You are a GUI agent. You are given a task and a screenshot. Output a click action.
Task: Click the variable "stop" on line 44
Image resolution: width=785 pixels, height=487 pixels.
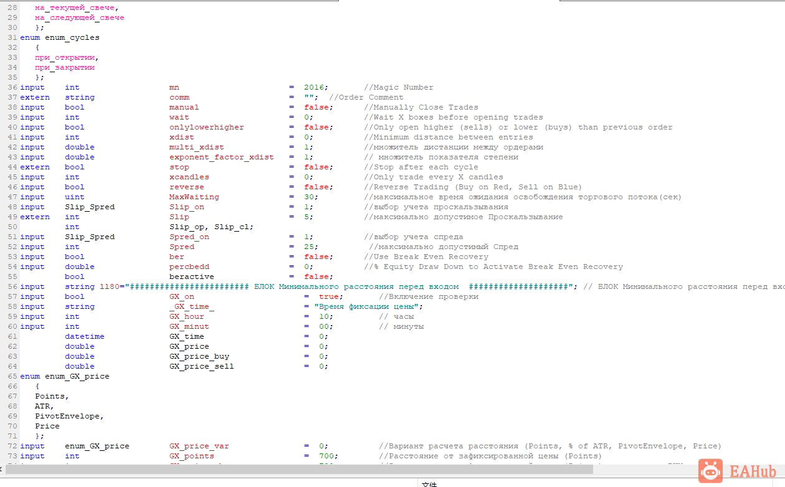point(179,167)
